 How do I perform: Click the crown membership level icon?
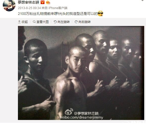48,2
